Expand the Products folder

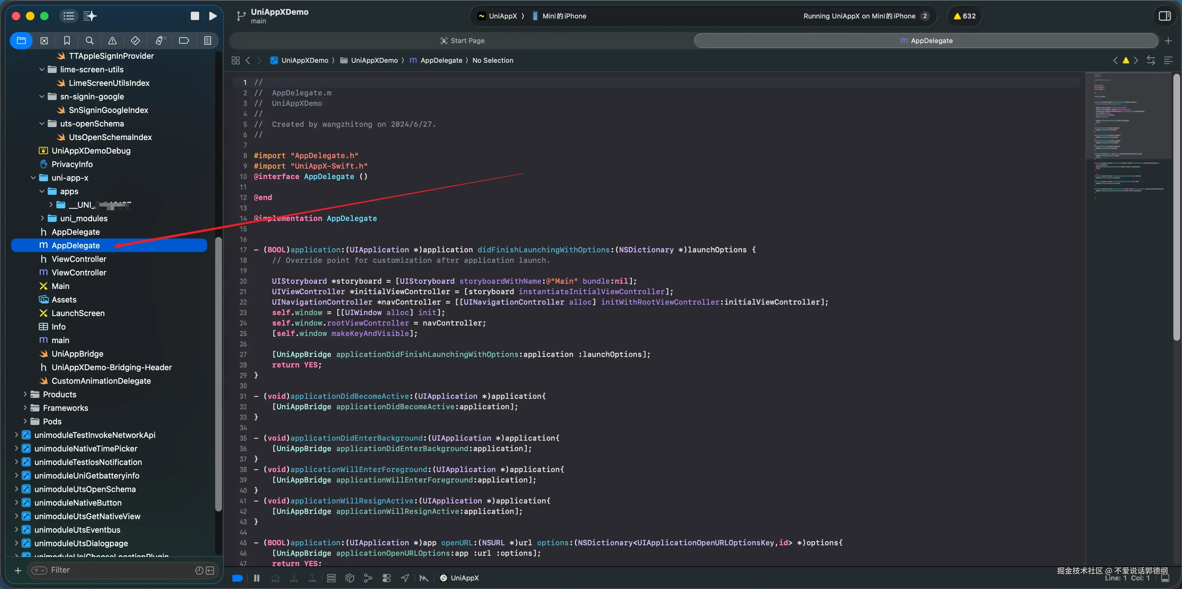pyautogui.click(x=25, y=395)
